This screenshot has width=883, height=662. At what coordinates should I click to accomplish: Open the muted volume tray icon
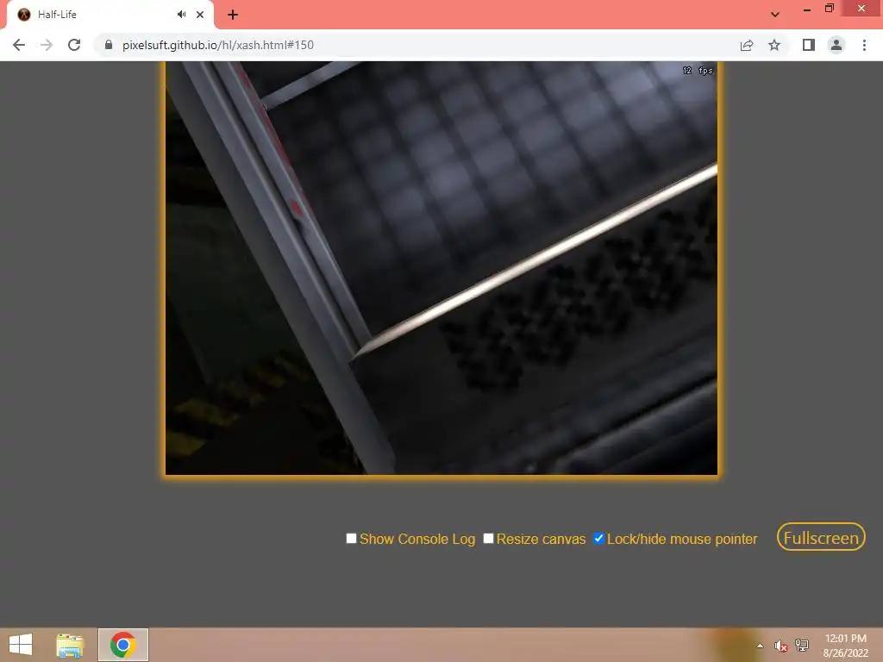[780, 646]
